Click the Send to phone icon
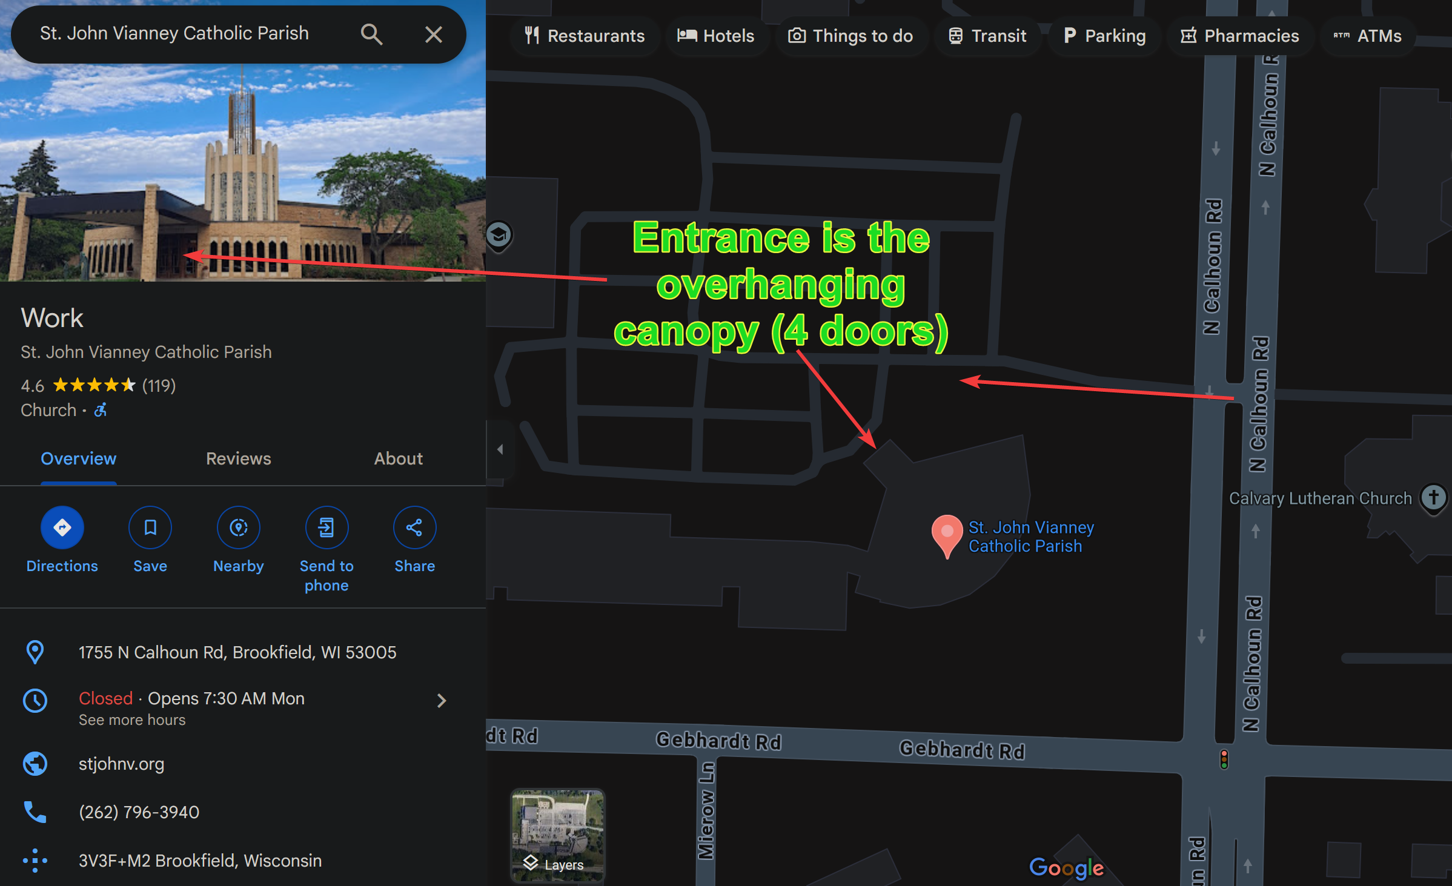The height and width of the screenshot is (886, 1452). pyautogui.click(x=327, y=527)
